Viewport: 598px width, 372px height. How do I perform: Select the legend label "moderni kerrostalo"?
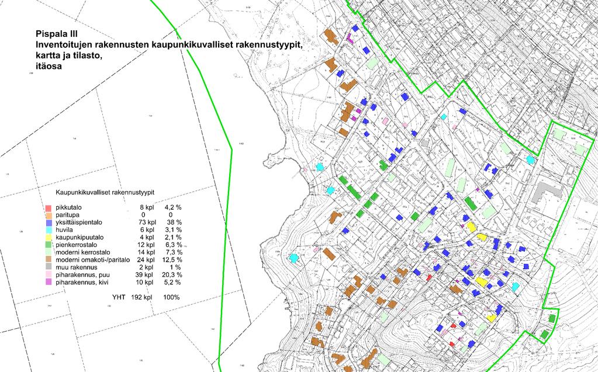(83, 252)
